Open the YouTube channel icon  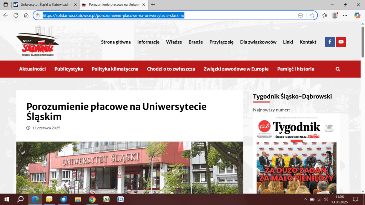point(341,42)
